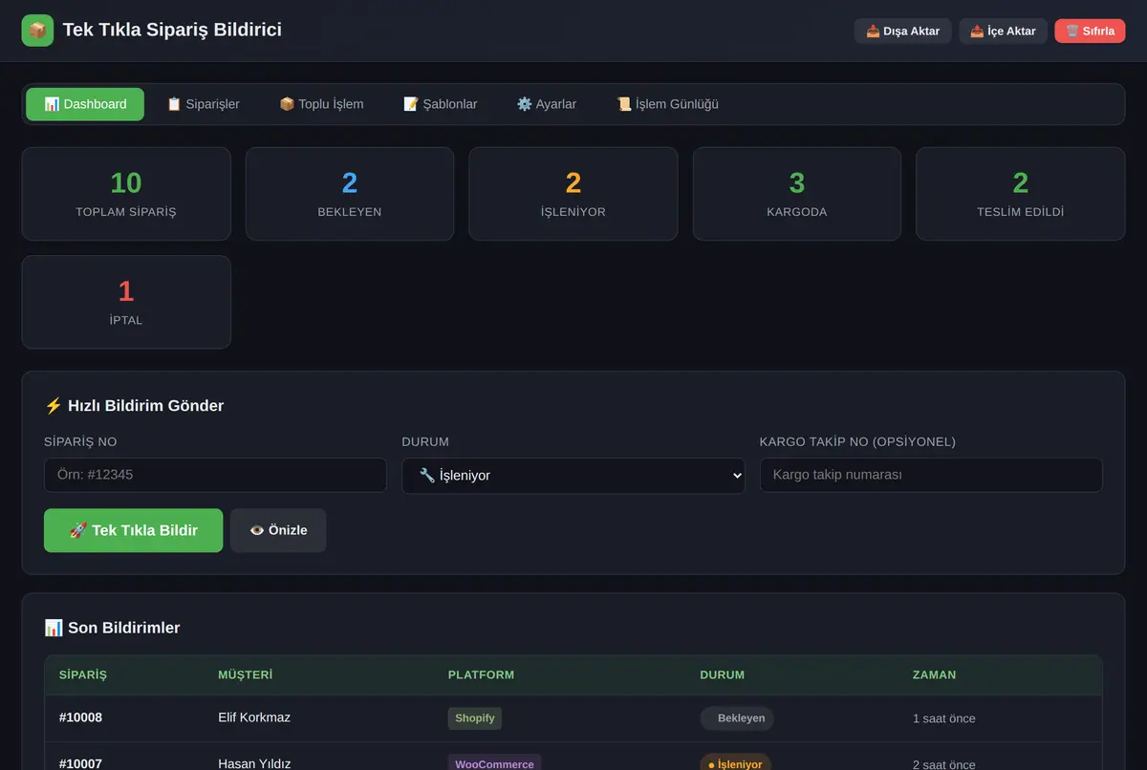Open the Ayarlar settings tab
This screenshot has width=1147, height=770.
click(x=546, y=104)
